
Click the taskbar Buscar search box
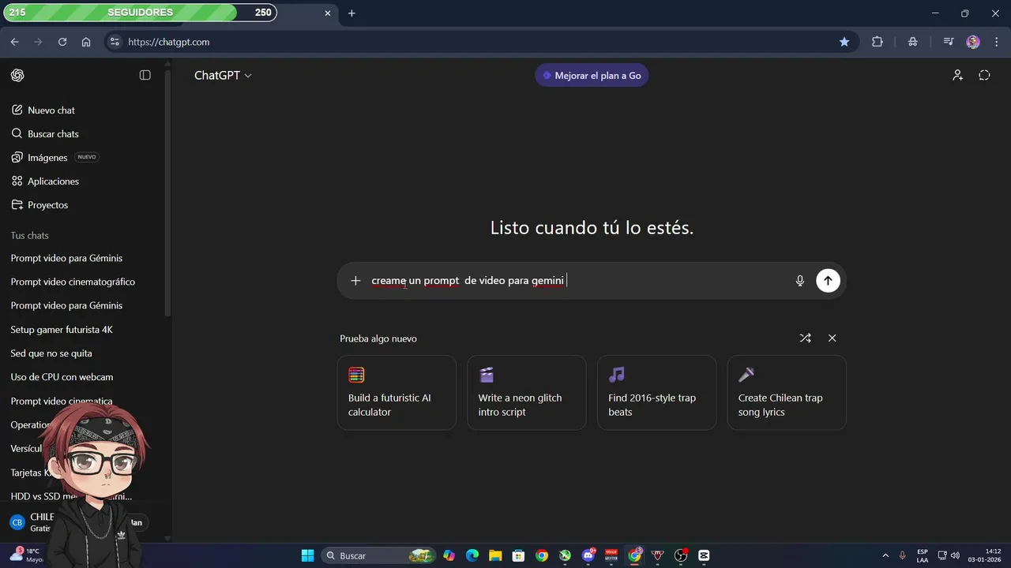pos(380,555)
